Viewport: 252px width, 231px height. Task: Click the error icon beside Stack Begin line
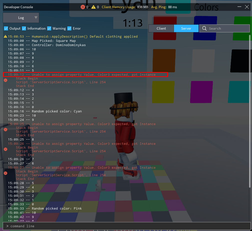(5, 80)
